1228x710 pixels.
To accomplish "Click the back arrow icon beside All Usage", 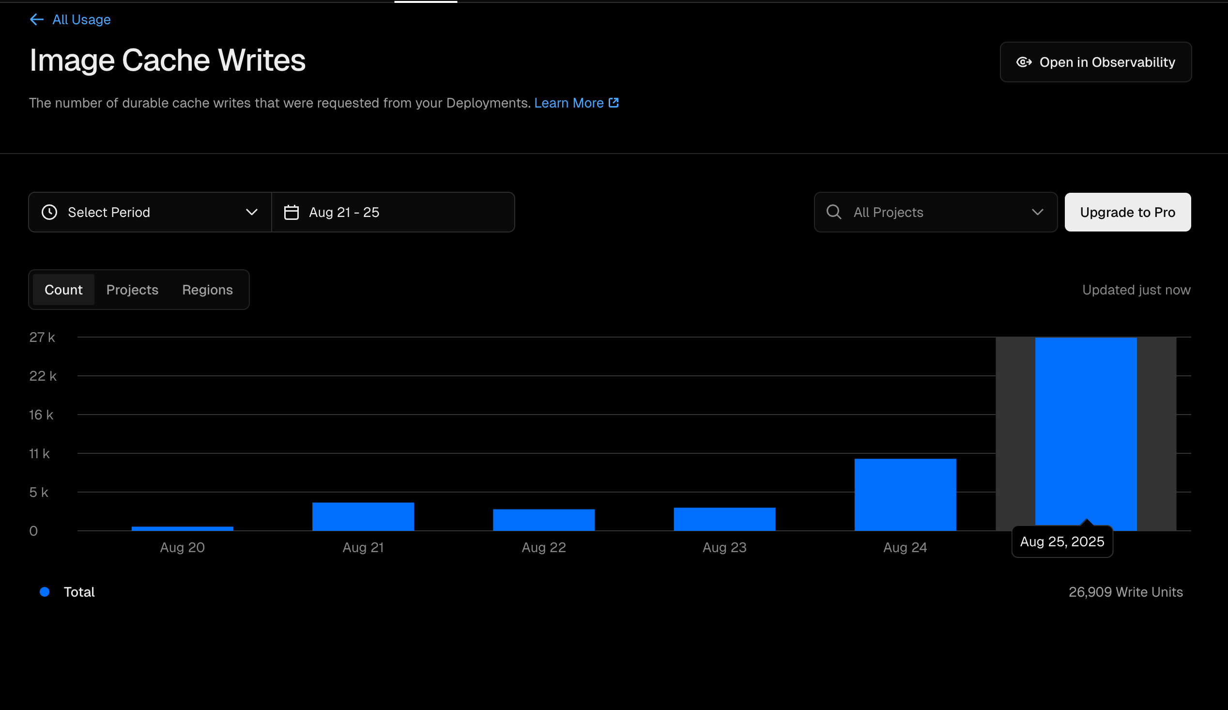I will click(36, 19).
